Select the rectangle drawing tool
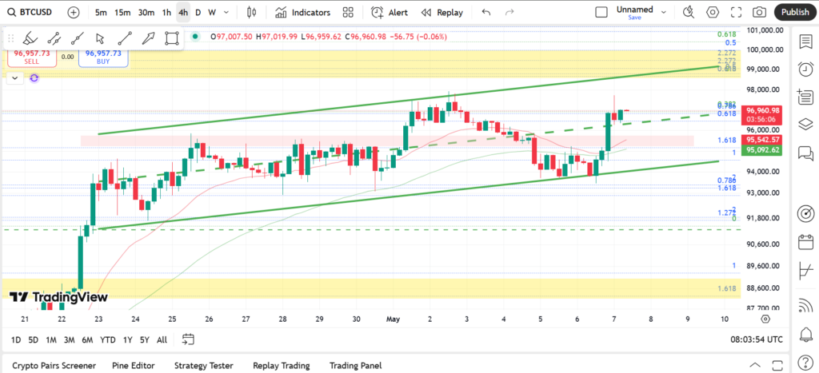Image resolution: width=819 pixels, height=373 pixels. coord(172,38)
